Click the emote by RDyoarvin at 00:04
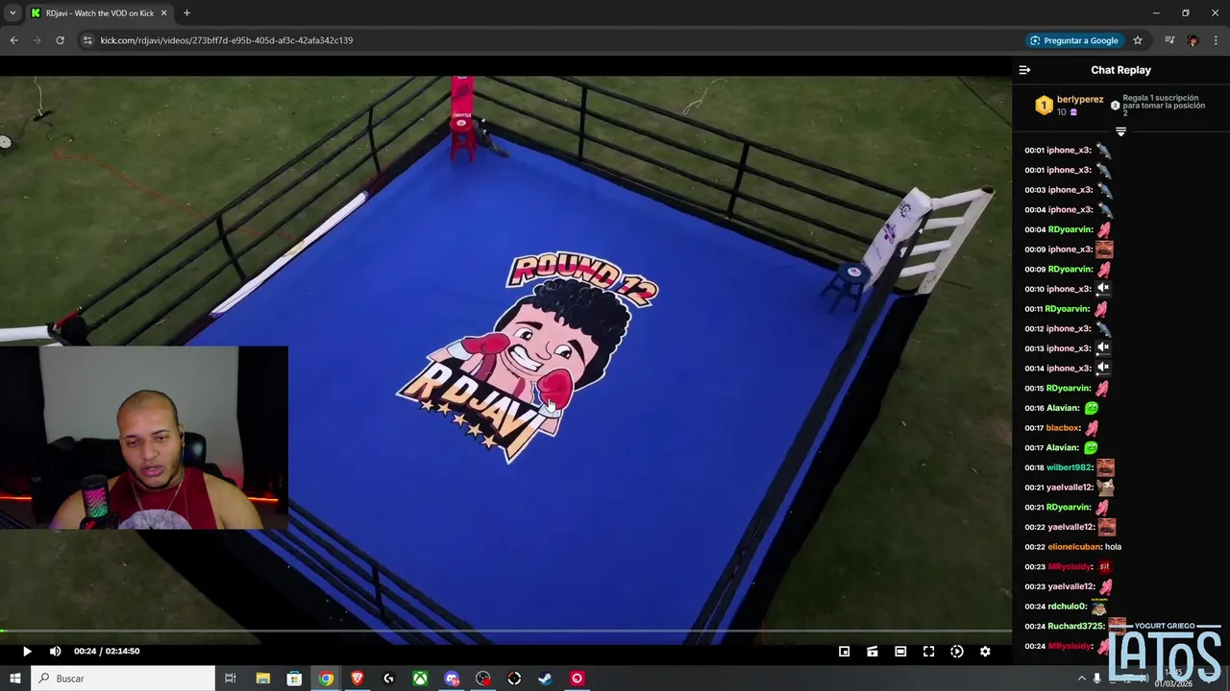This screenshot has height=691, width=1230. [1104, 229]
